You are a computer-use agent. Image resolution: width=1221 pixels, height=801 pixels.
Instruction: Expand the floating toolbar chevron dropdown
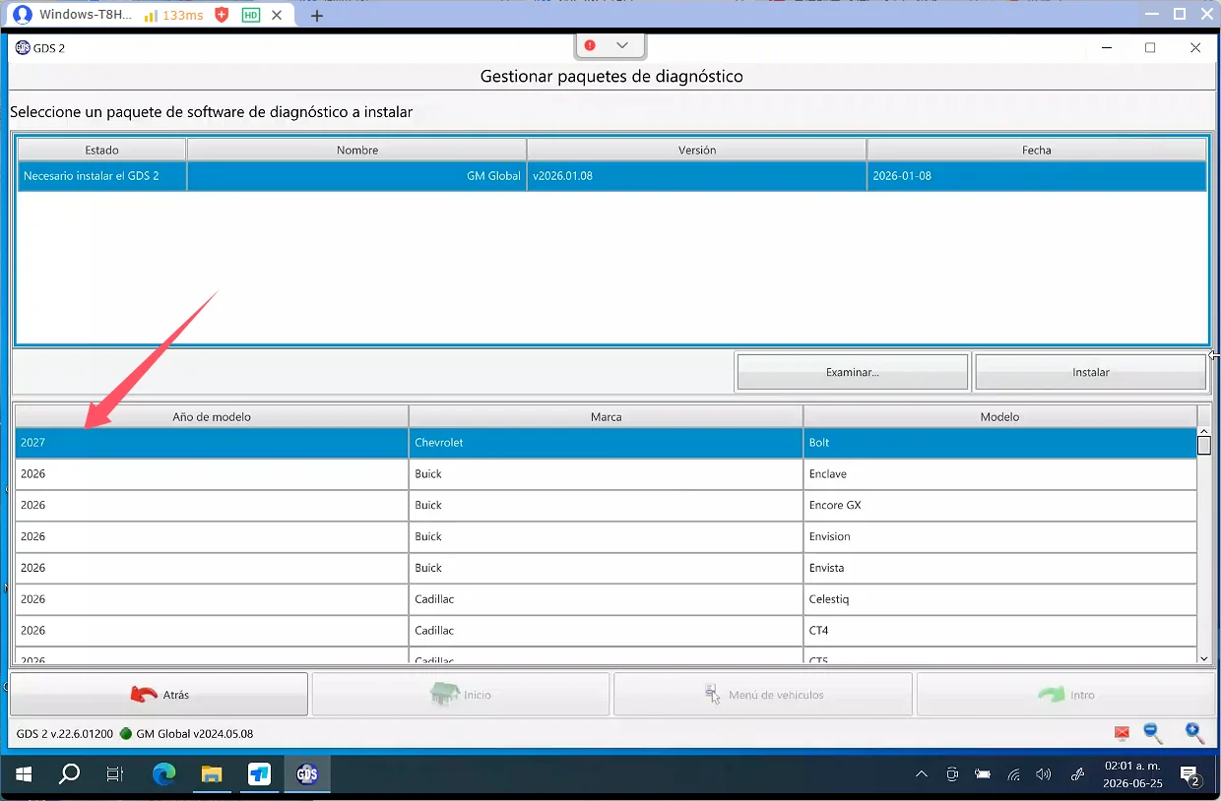pyautogui.click(x=622, y=45)
